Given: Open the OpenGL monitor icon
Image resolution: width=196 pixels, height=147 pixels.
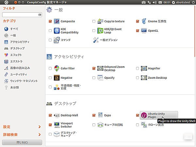Looking at the screenshot, I should pos(144,31).
